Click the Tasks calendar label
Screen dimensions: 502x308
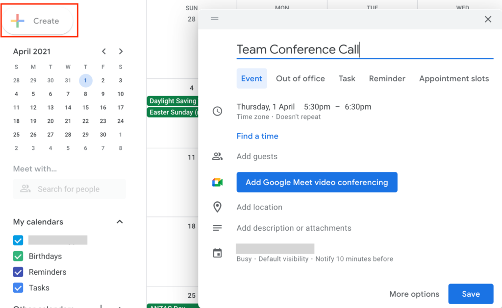click(39, 288)
